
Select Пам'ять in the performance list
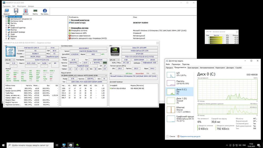coord(180,83)
